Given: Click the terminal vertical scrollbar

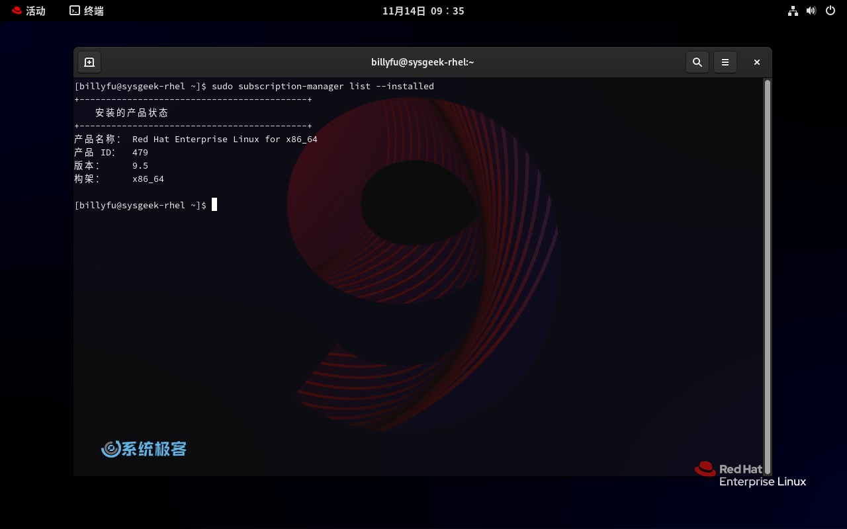Looking at the screenshot, I should pos(768,276).
